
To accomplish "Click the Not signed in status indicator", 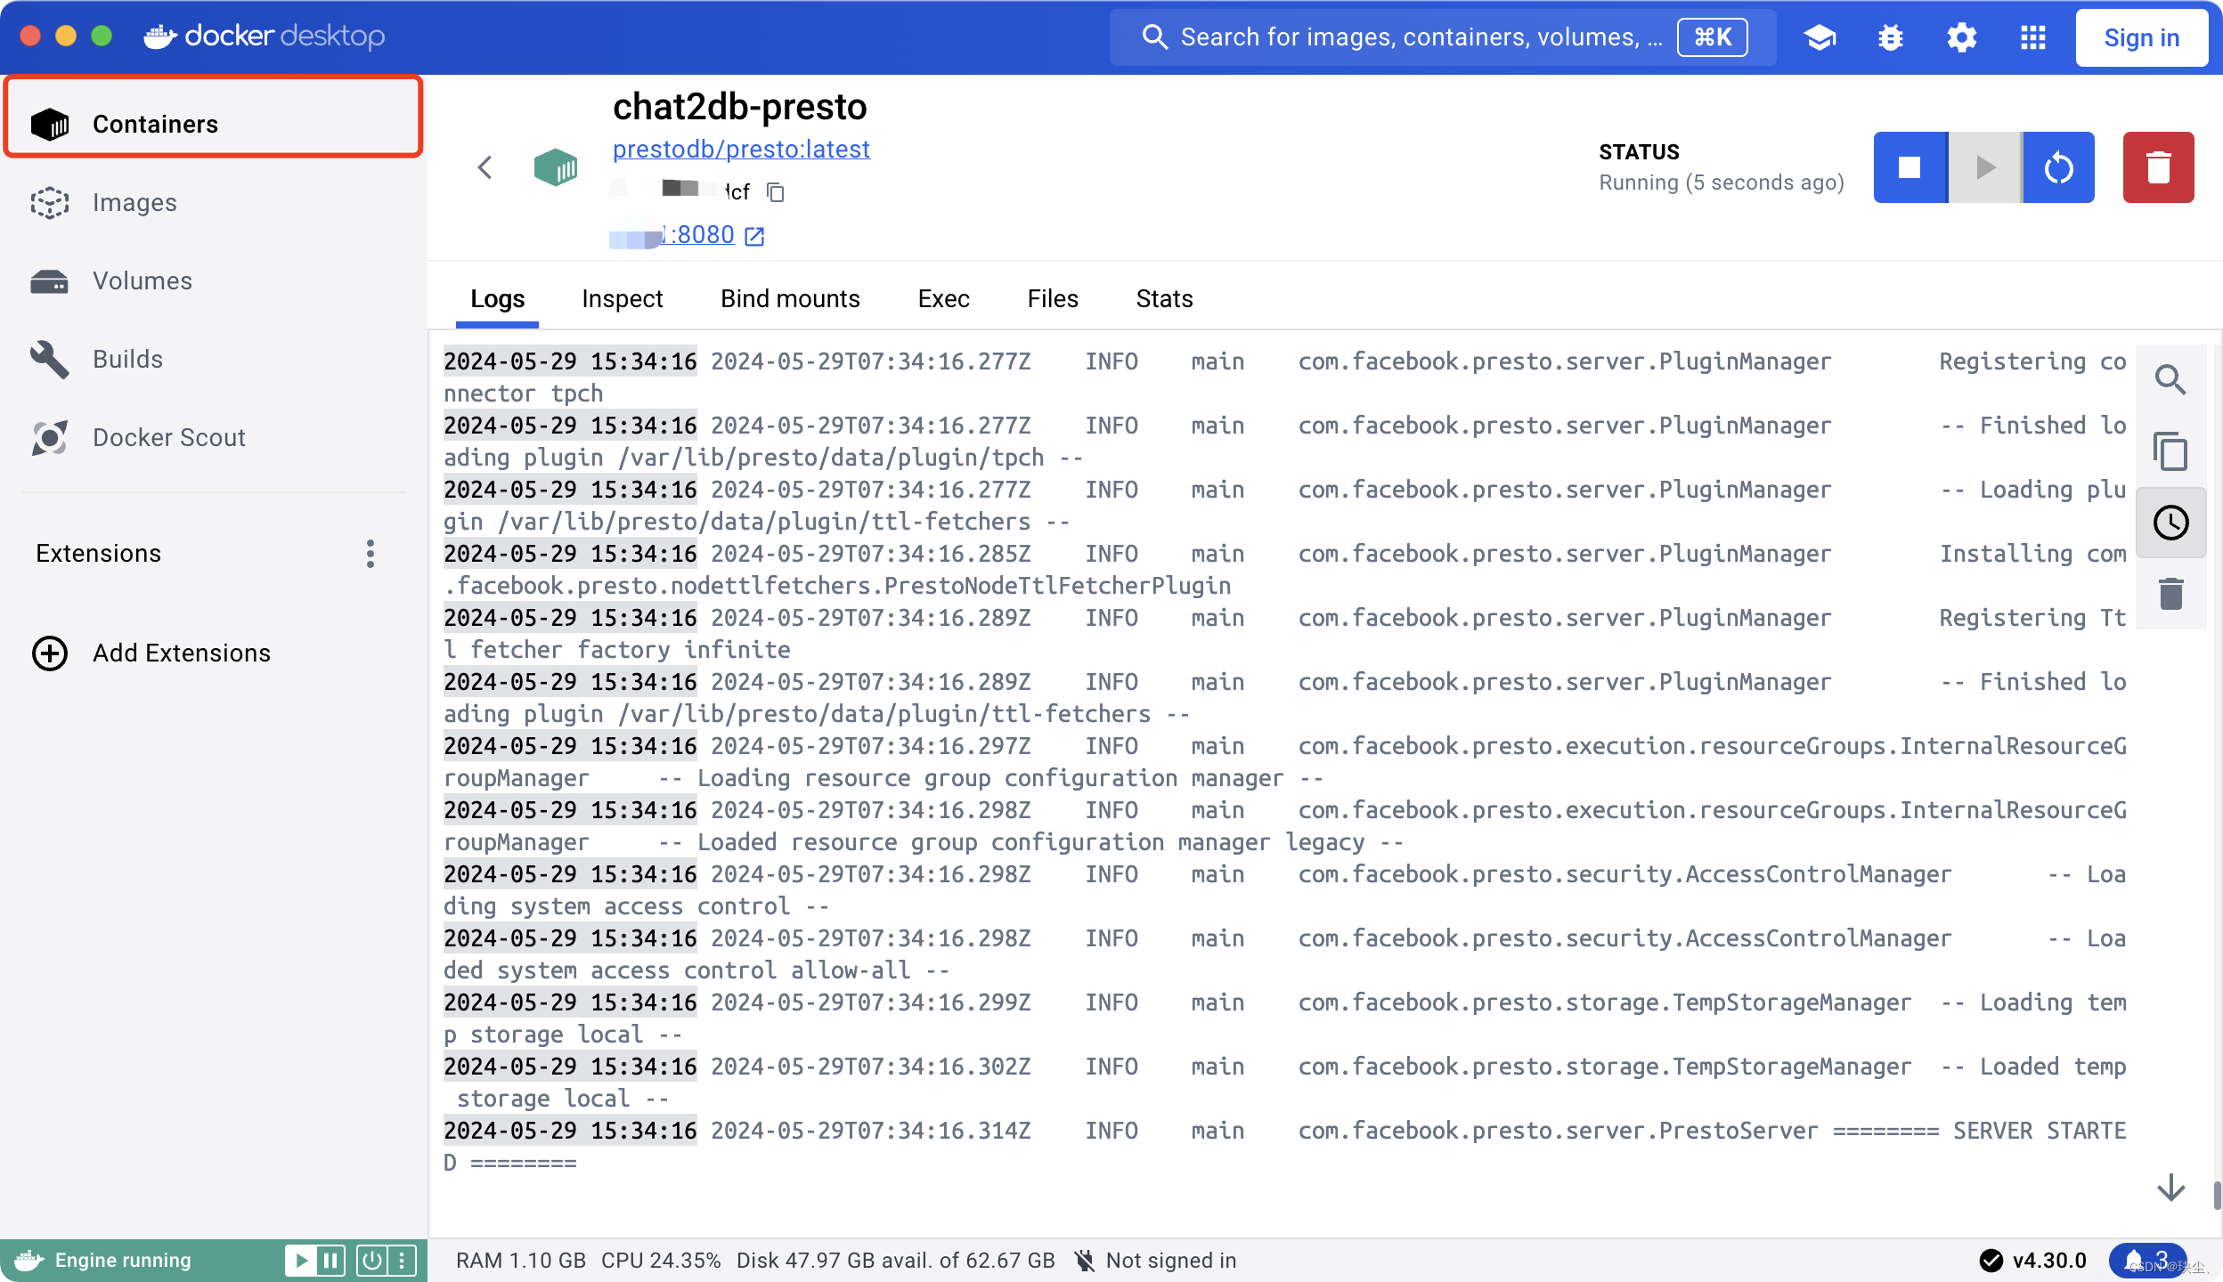I will tap(1156, 1261).
